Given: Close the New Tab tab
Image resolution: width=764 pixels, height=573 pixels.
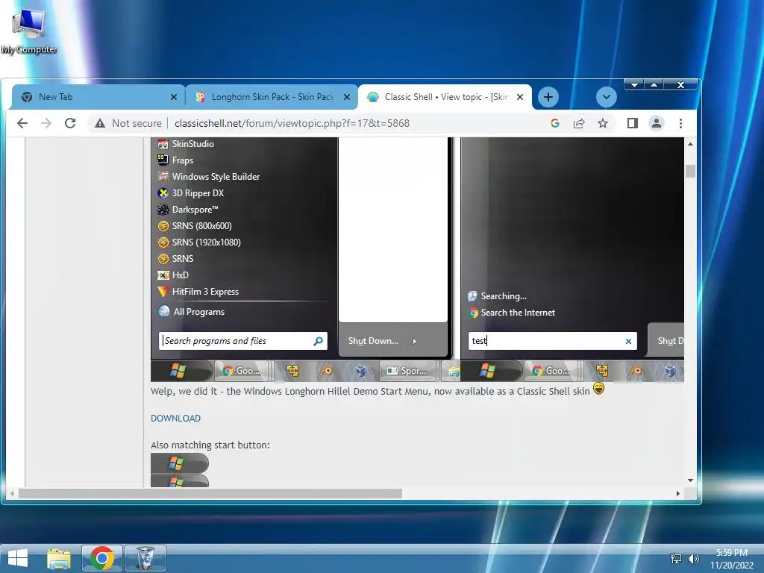Looking at the screenshot, I should coord(173,97).
